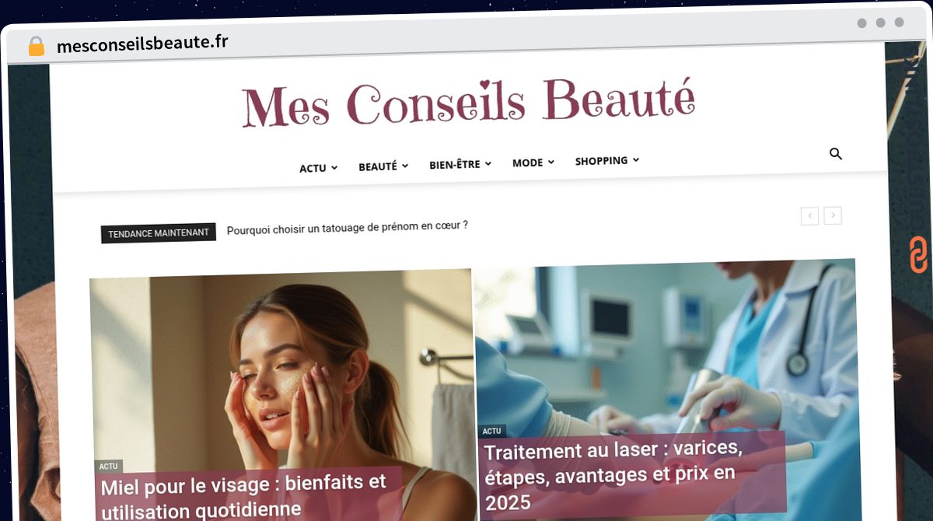This screenshot has width=933, height=521.
Task: Show previous trending article arrow
Action: pyautogui.click(x=809, y=215)
